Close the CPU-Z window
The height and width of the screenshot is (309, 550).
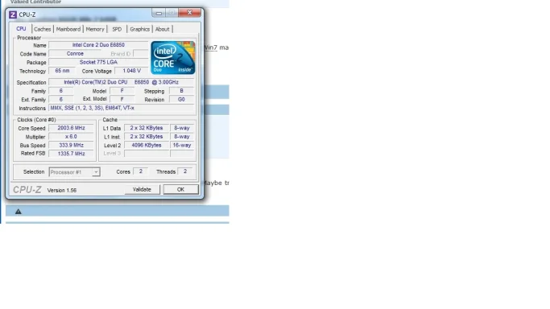(189, 13)
